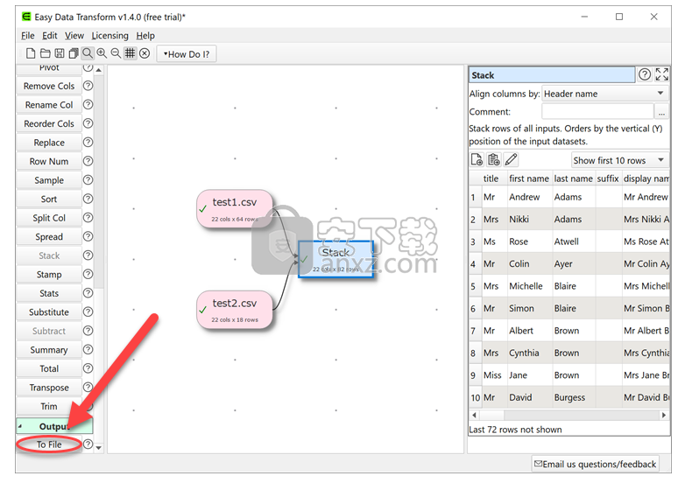Open help for Reorder Cols transform

(x=88, y=123)
